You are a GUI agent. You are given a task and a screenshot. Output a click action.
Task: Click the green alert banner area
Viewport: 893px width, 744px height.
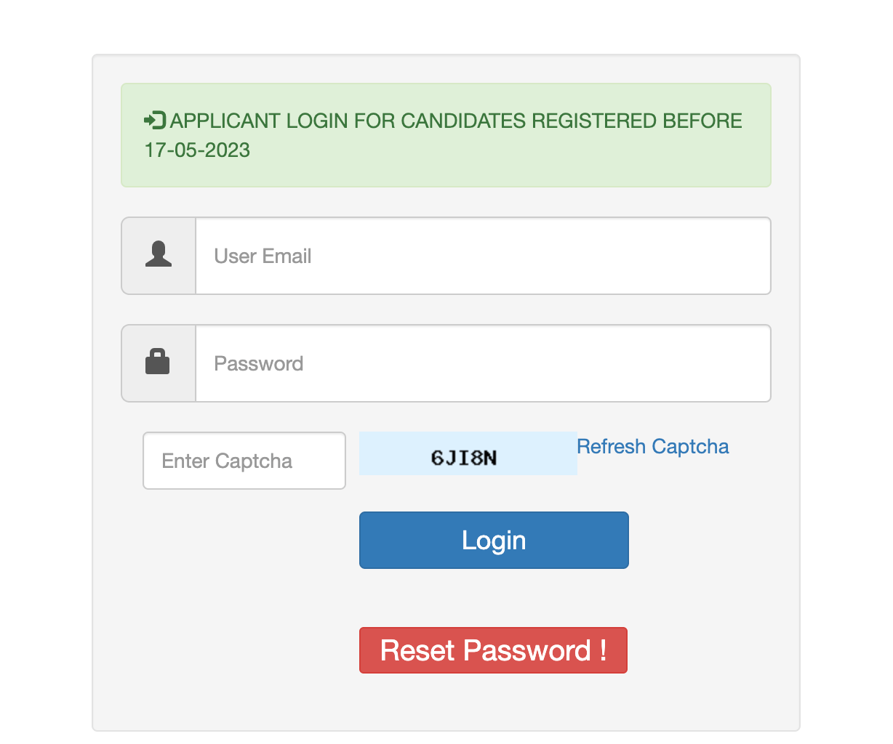(446, 135)
